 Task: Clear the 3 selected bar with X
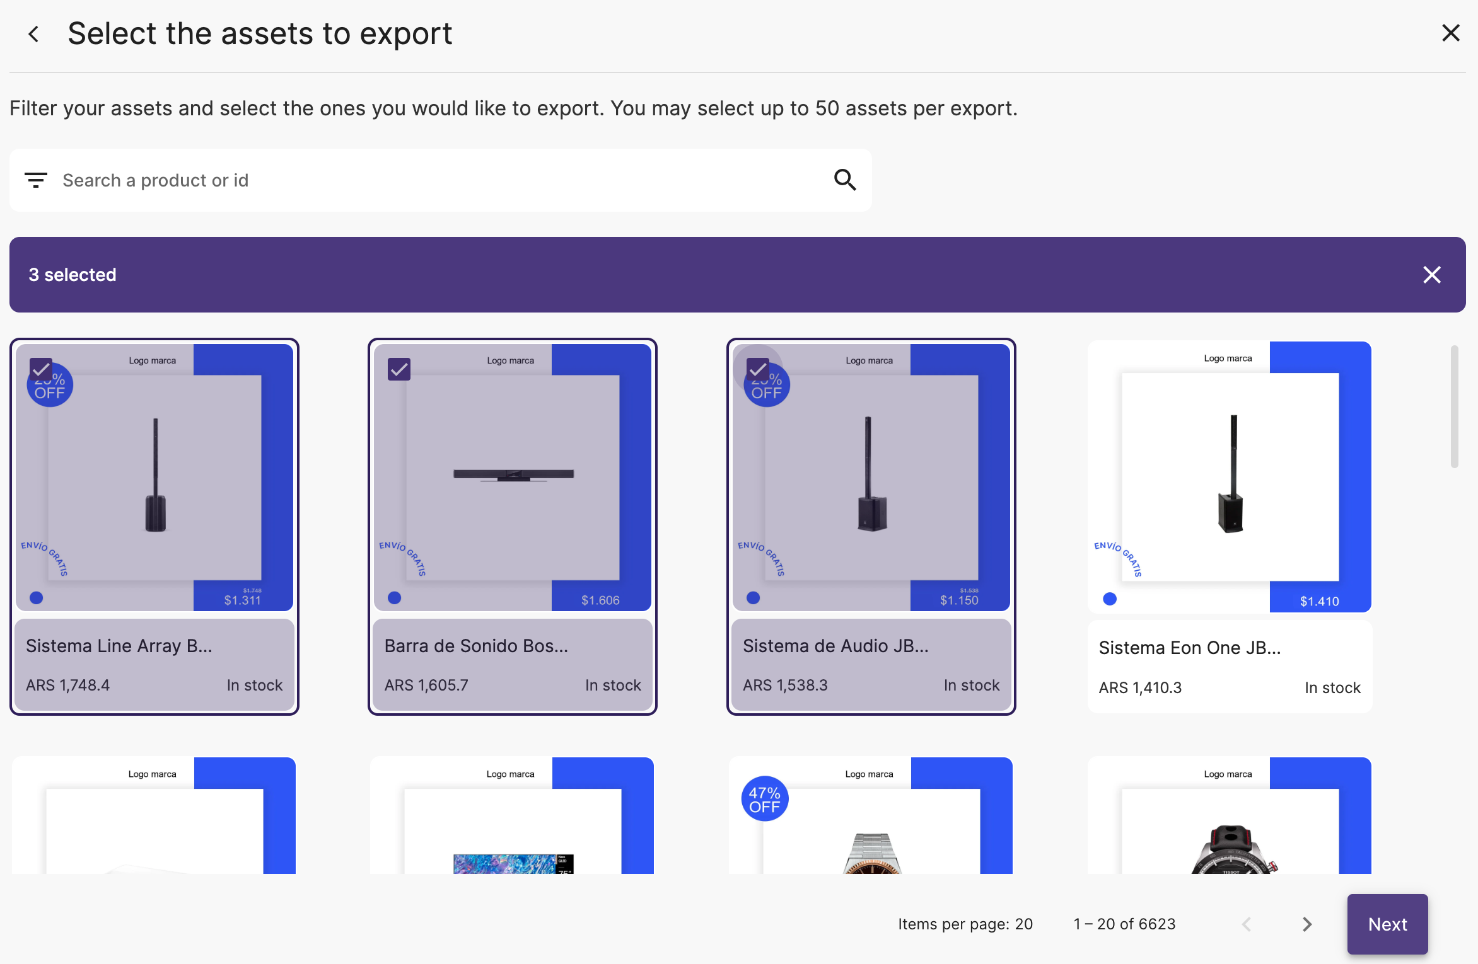pos(1432,275)
